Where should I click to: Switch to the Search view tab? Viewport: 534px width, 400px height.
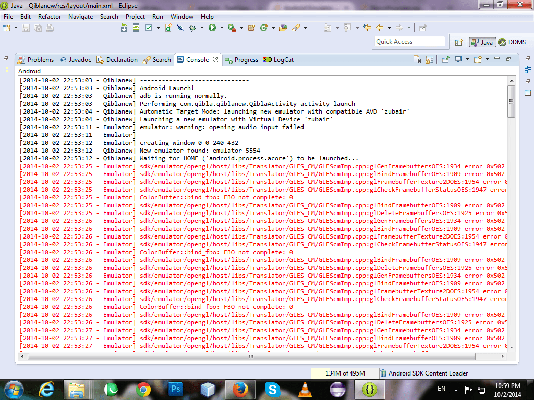(157, 60)
